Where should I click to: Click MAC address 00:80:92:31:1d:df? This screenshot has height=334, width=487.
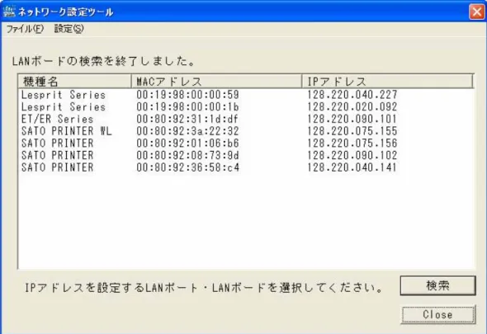187,120
